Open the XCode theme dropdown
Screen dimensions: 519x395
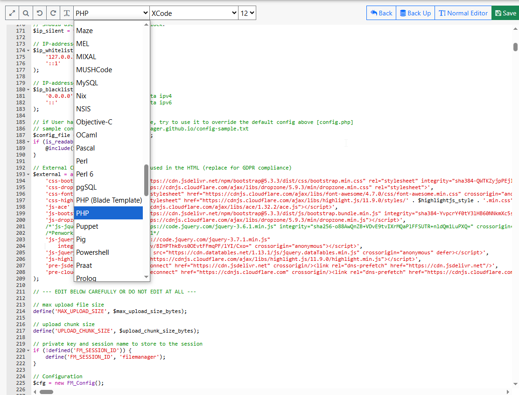[194, 13]
